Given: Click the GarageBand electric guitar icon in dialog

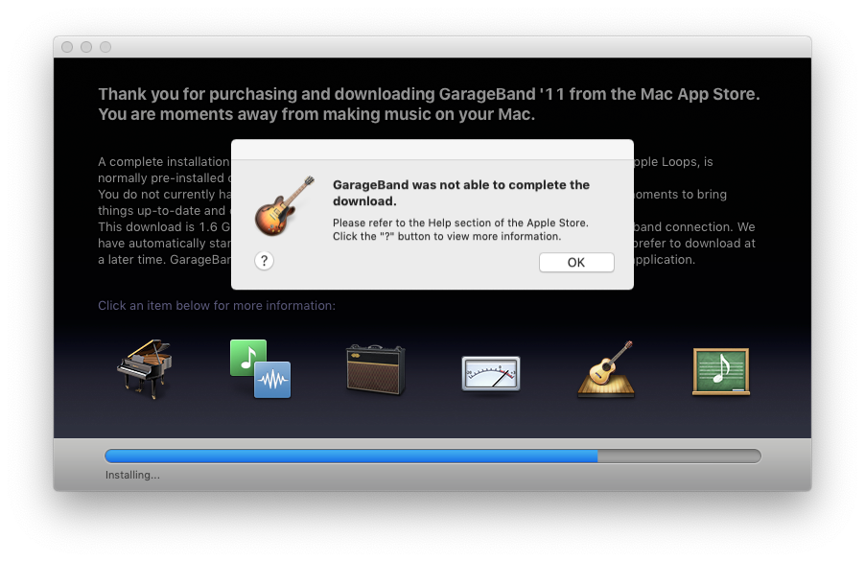Looking at the screenshot, I should pos(284,206).
